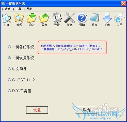Open the 映像 menu
Screen dimensions: 127x122
pos(6,9)
